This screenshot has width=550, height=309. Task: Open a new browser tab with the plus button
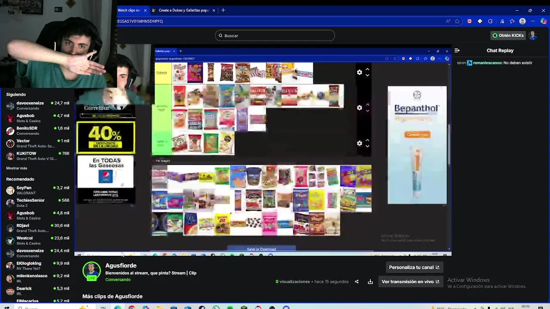pyautogui.click(x=223, y=10)
